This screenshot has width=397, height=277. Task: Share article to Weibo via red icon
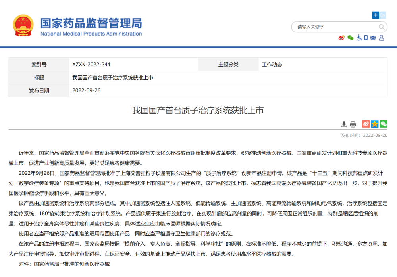point(366,124)
